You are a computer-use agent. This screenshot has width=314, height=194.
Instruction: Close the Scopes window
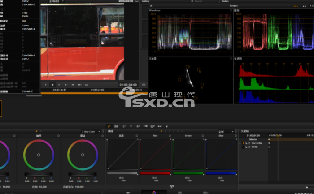point(151,6)
